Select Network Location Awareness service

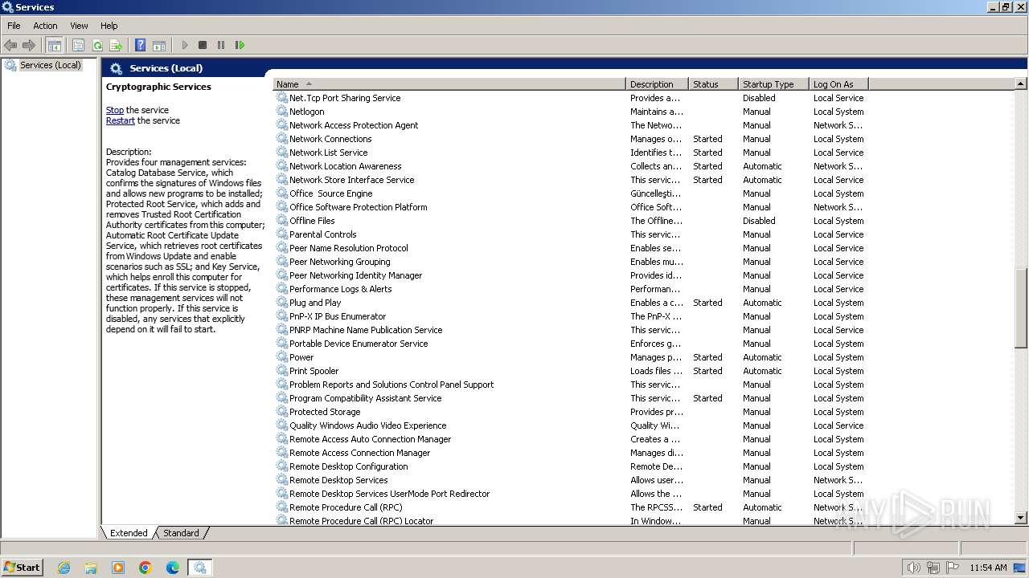click(x=345, y=166)
